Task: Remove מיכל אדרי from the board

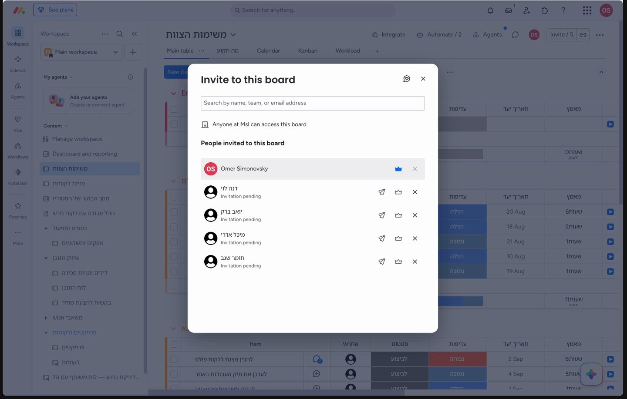Action: [415, 238]
